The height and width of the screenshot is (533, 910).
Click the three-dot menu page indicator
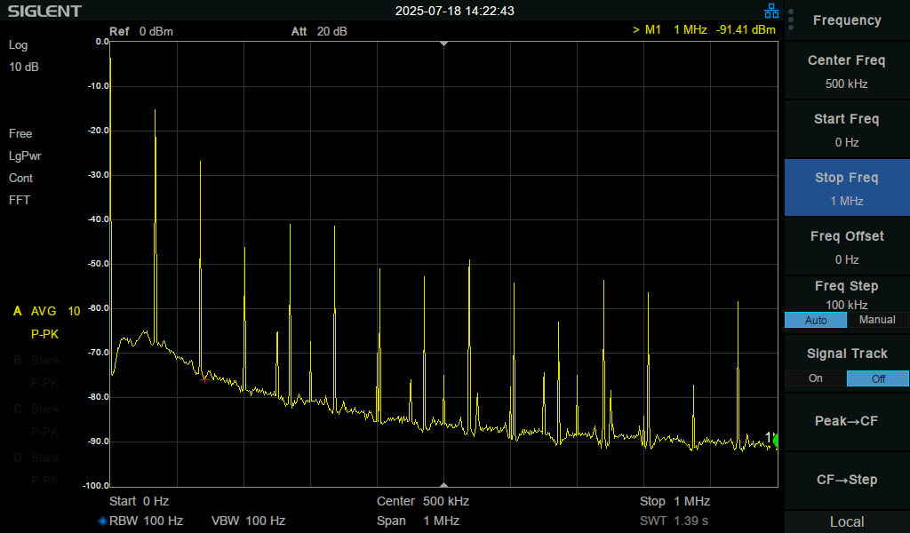(x=791, y=20)
